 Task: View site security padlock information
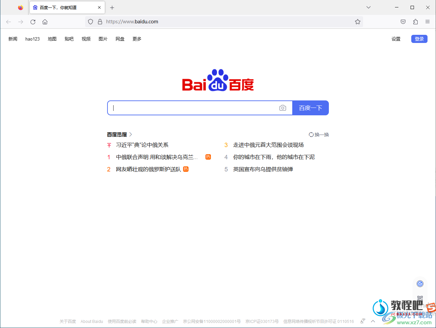pyautogui.click(x=100, y=22)
